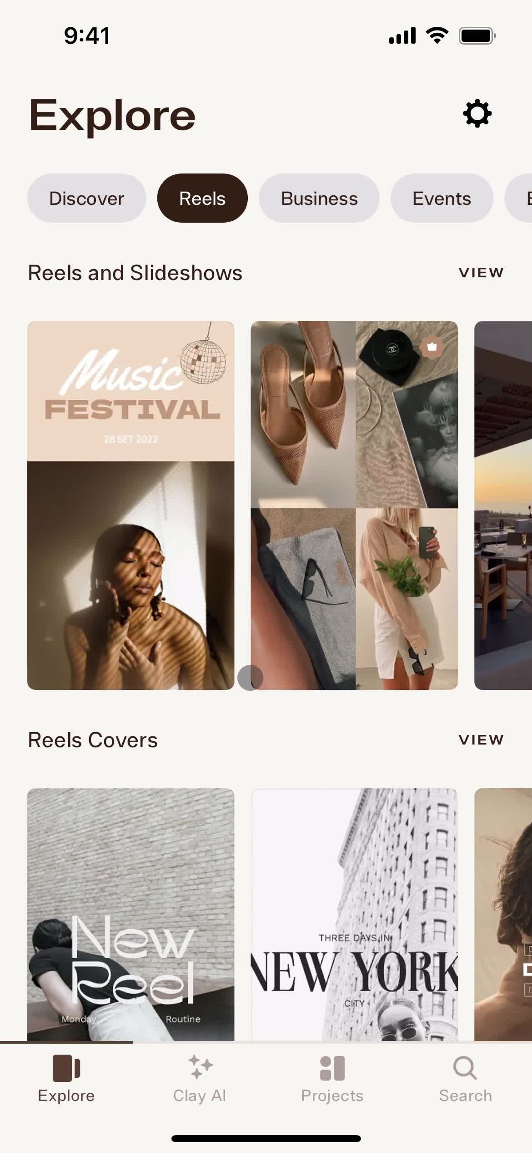The image size is (532, 1153).
Task: Open the New Reel cover template
Action: pyautogui.click(x=131, y=914)
